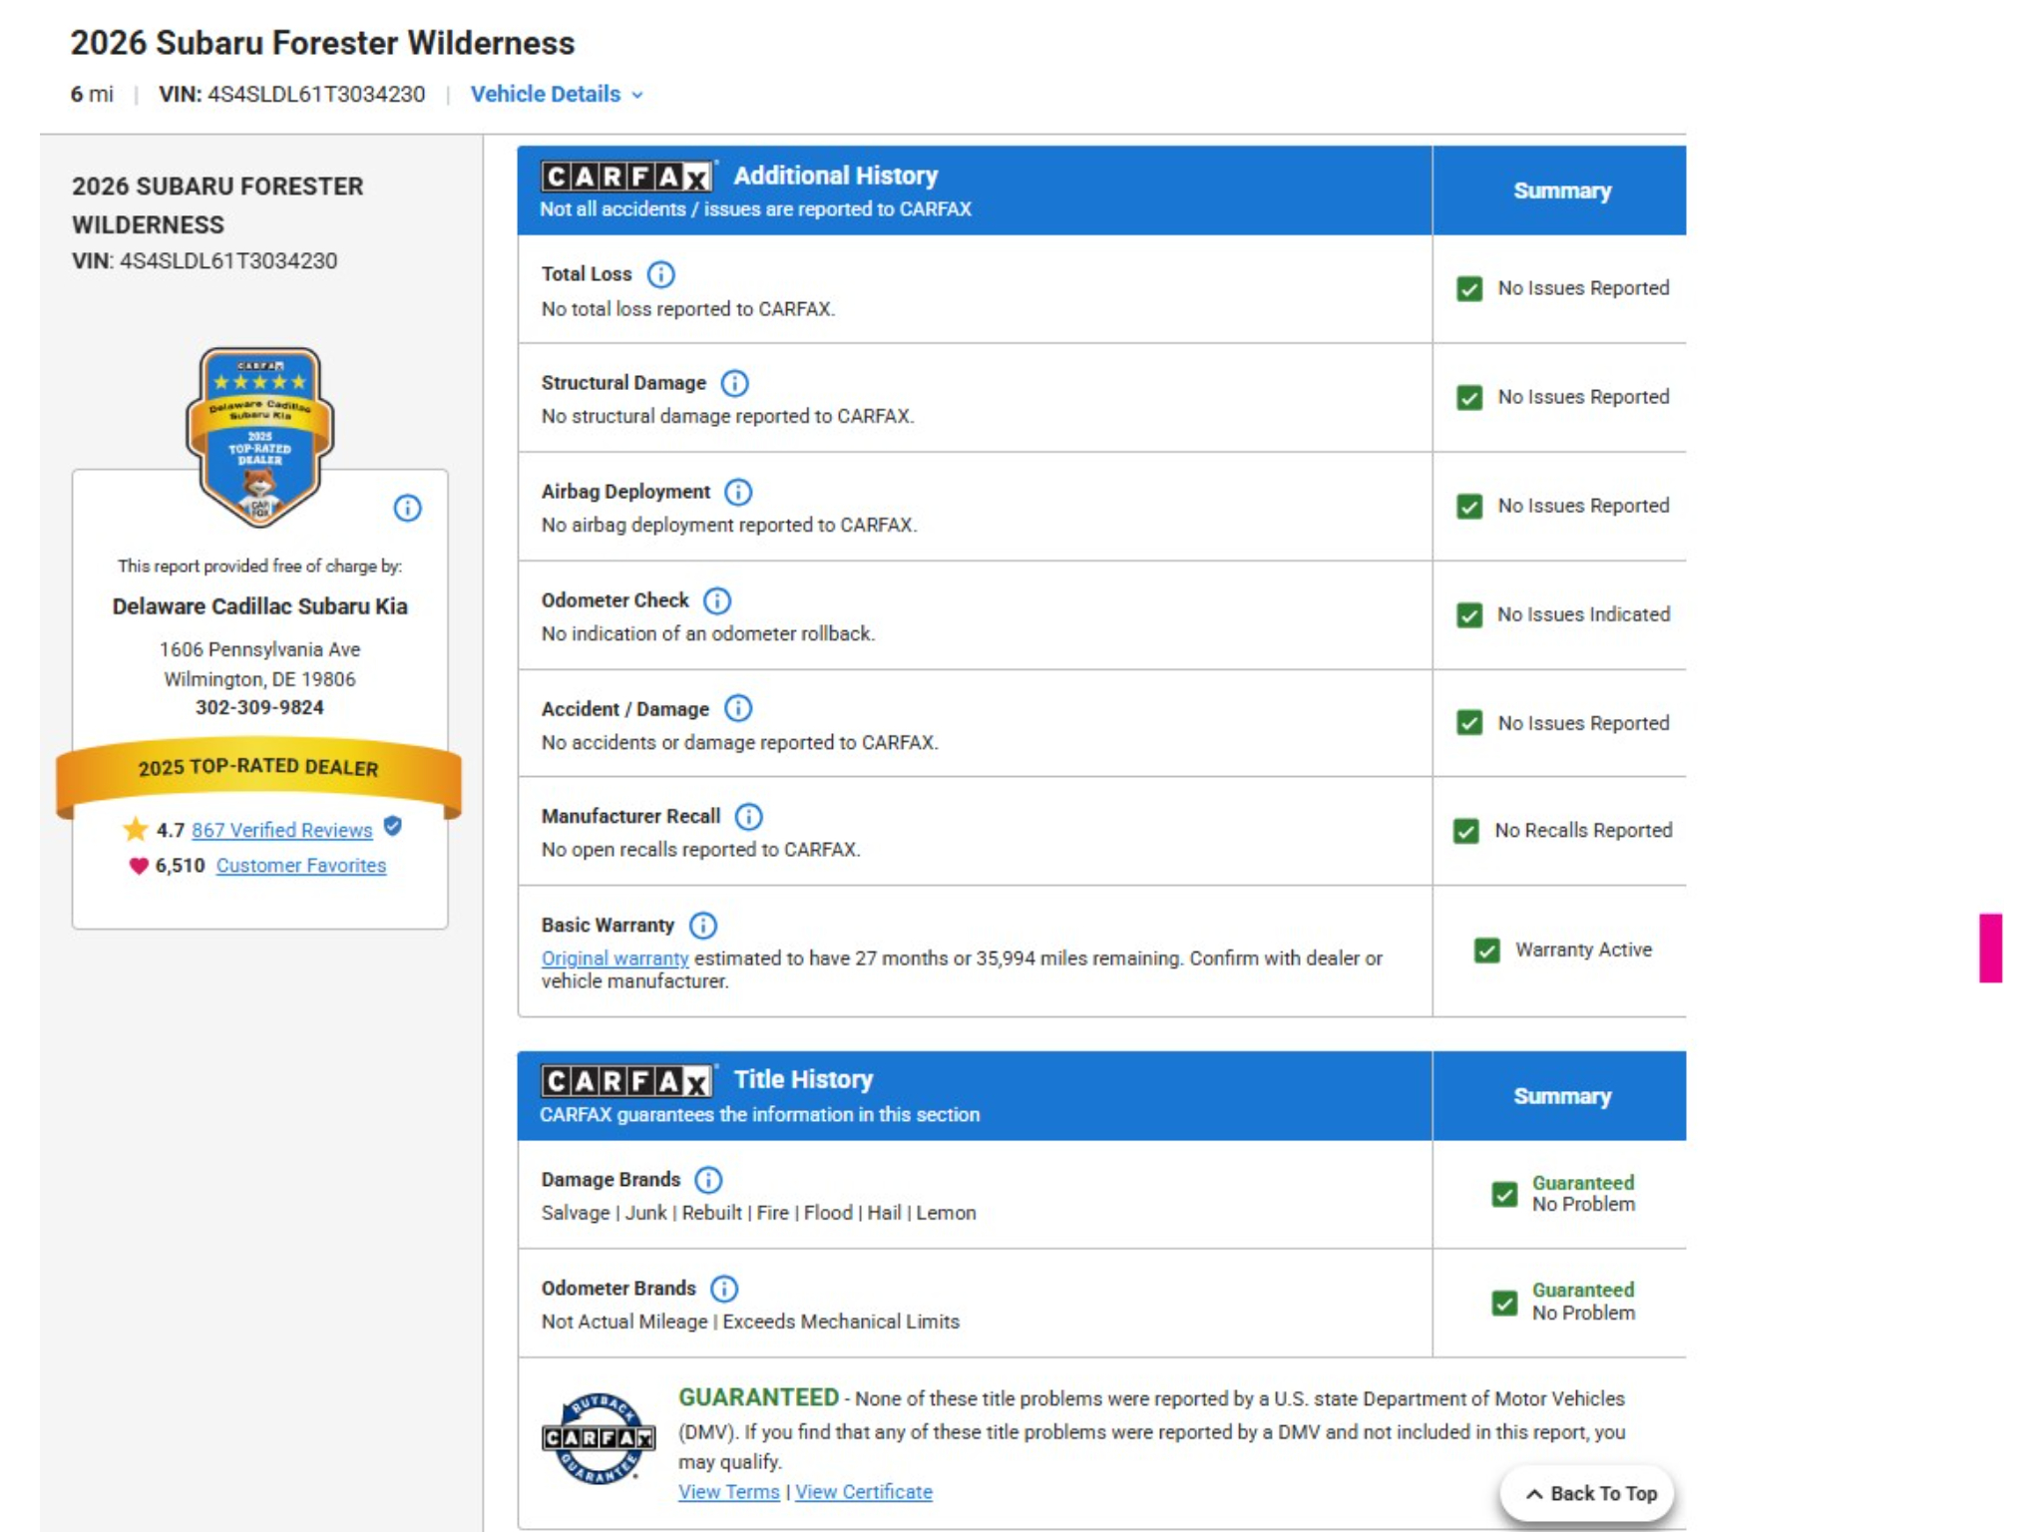Click info icon beside Accident / Damage
This screenshot has width=2043, height=1532.
pos(738,708)
